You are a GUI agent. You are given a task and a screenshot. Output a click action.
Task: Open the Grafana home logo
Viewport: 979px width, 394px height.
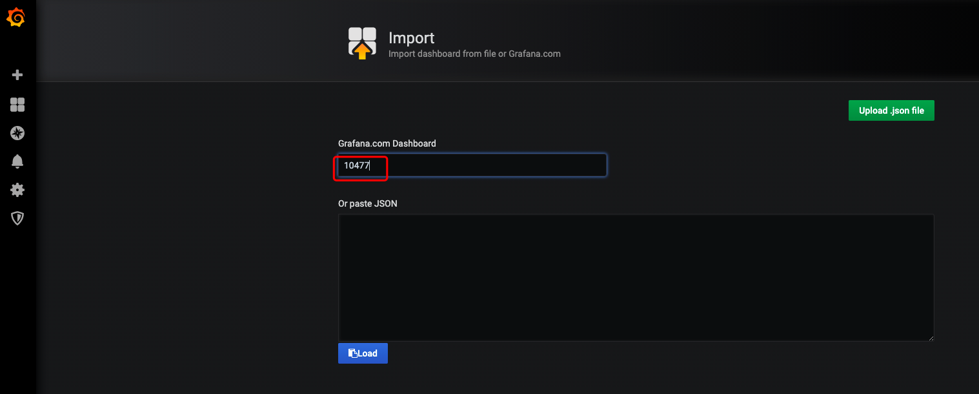point(15,18)
